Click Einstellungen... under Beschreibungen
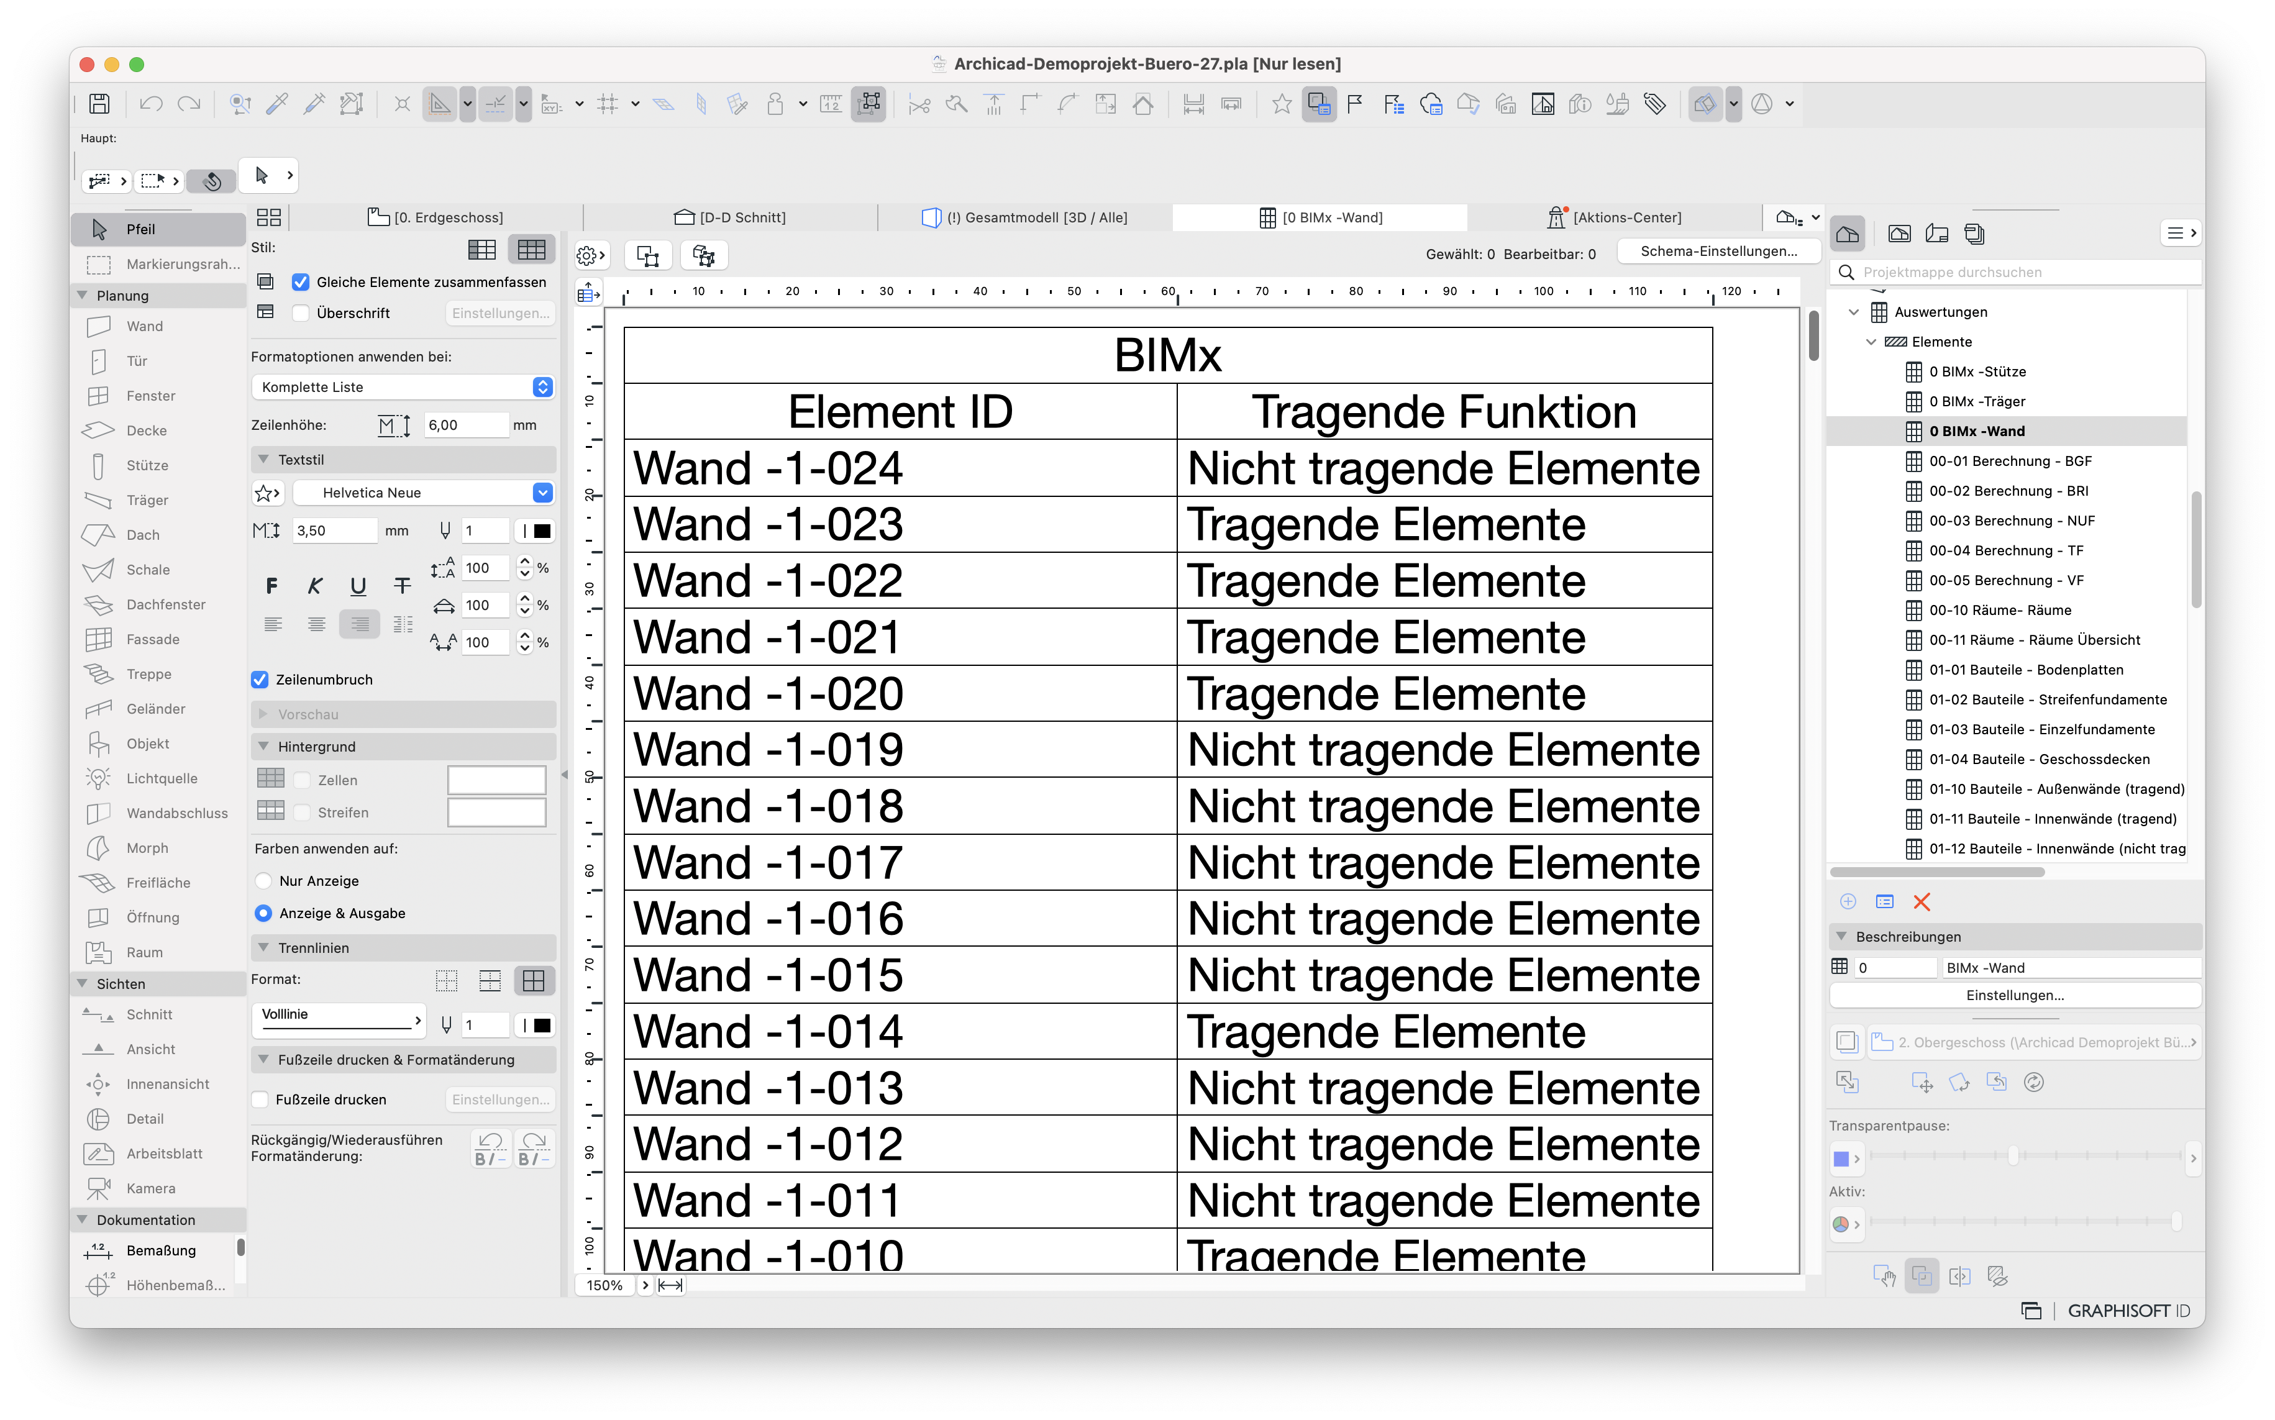This screenshot has width=2275, height=1420. point(2015,994)
